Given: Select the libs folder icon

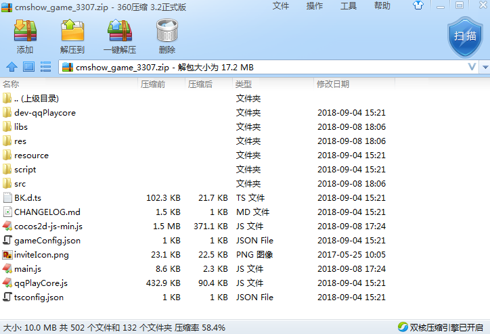Looking at the screenshot, I should 7,126.
